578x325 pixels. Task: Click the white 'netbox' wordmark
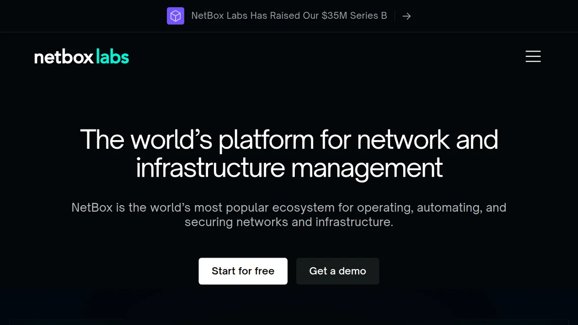coord(64,57)
